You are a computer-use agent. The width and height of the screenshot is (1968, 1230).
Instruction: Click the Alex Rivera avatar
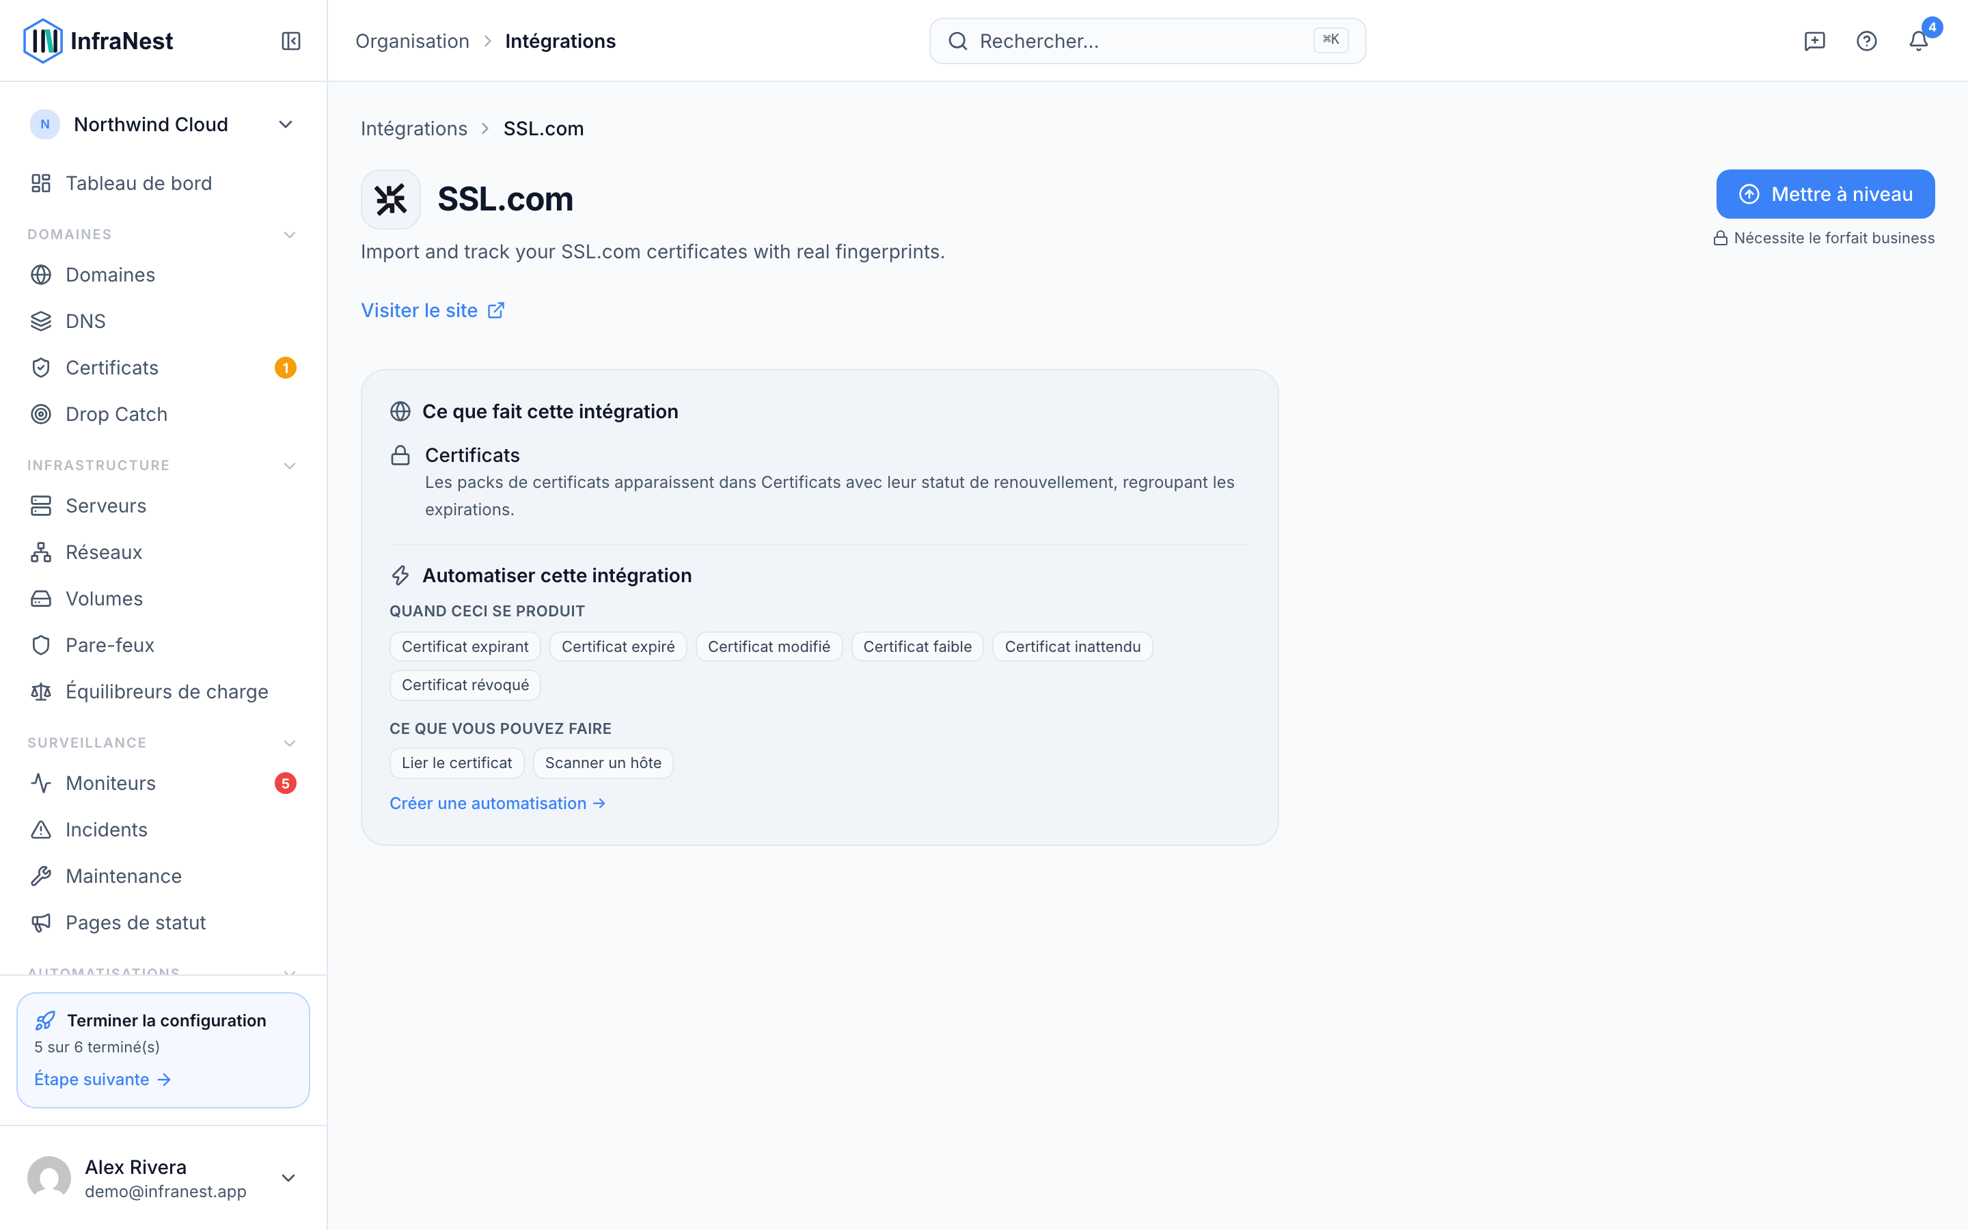(49, 1178)
